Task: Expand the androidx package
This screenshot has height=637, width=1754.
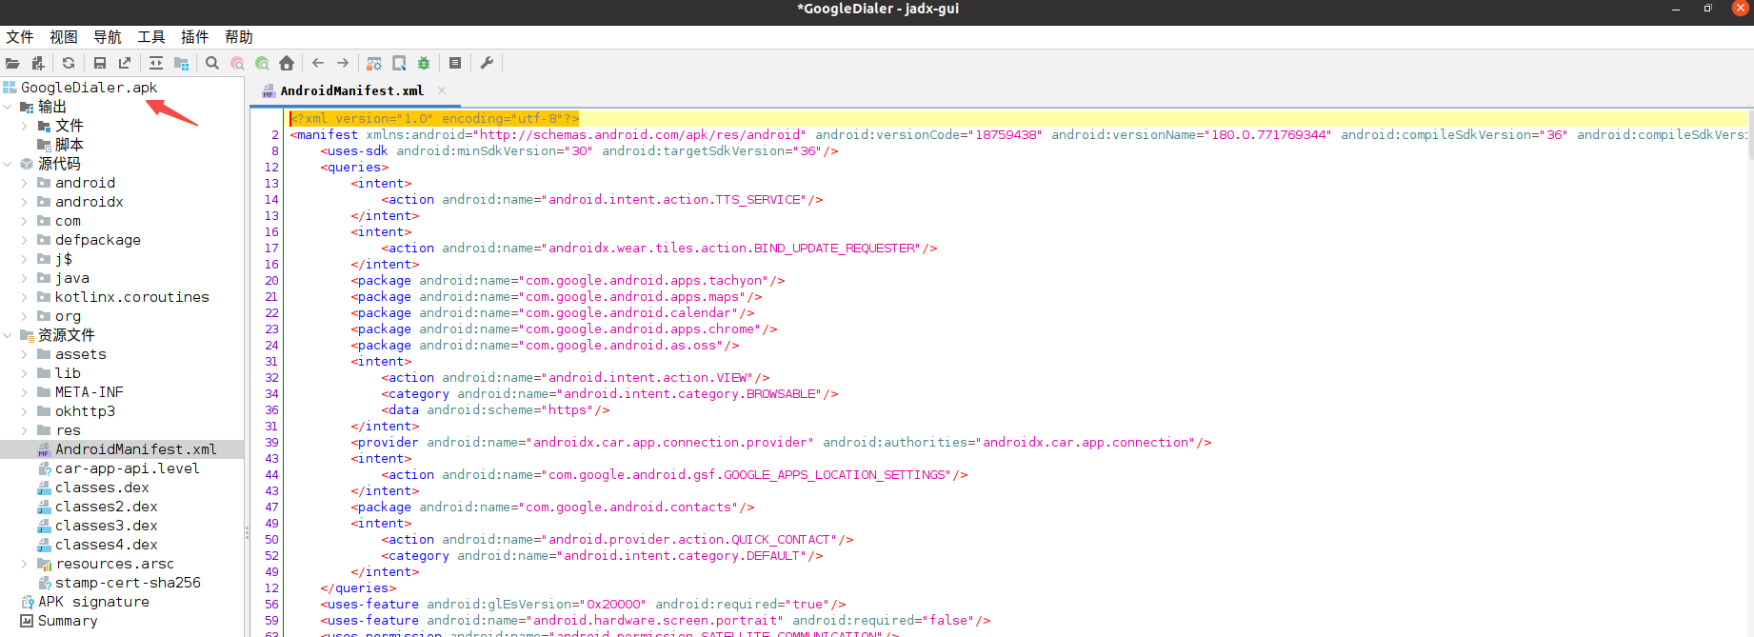Action: point(24,202)
